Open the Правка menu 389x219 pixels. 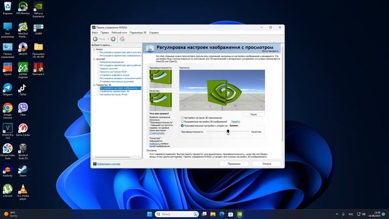105,32
